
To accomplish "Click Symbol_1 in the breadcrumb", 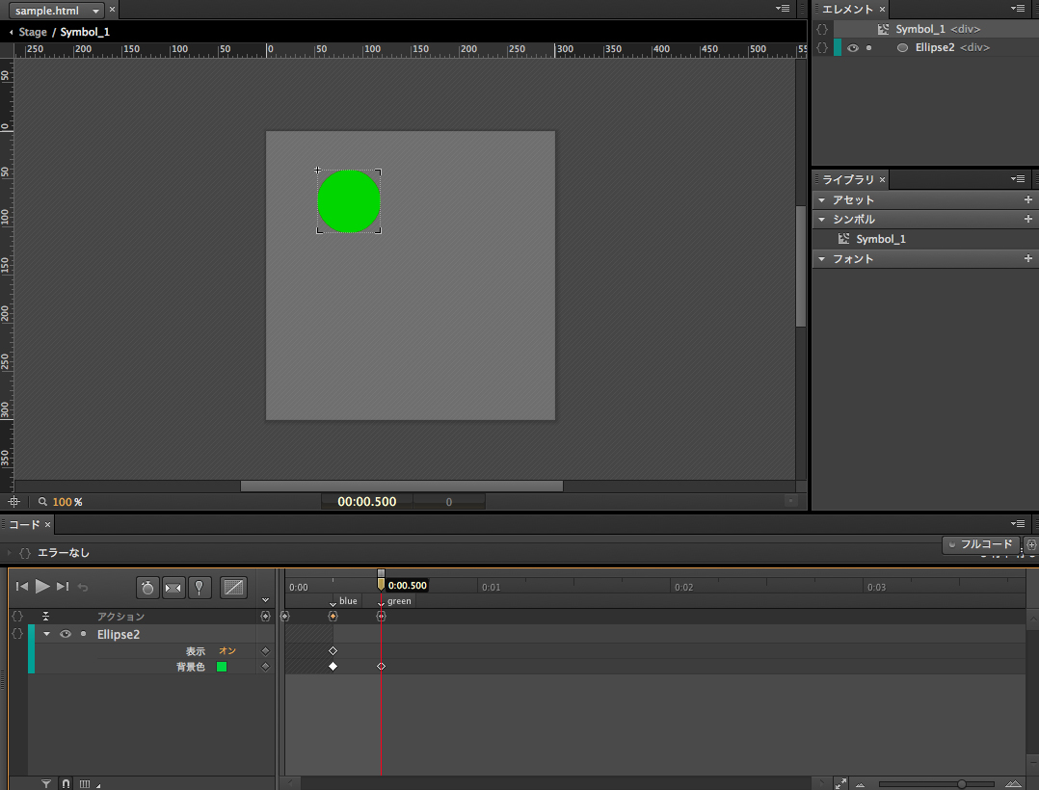I will point(85,32).
